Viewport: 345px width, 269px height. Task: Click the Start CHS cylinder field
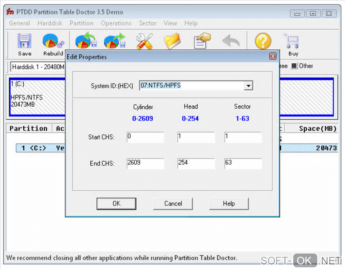click(x=145, y=137)
